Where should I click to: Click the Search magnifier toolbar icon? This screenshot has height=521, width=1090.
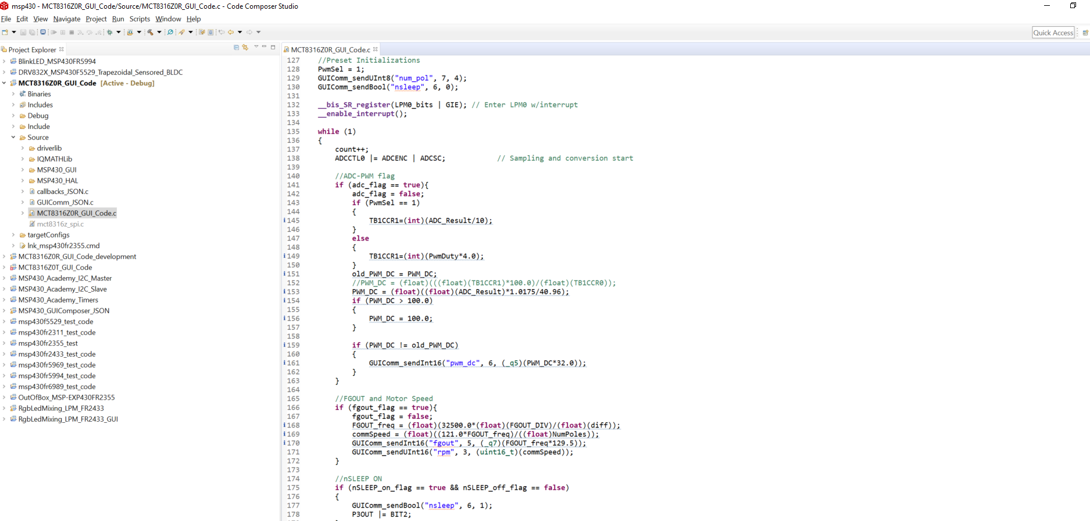170,33
